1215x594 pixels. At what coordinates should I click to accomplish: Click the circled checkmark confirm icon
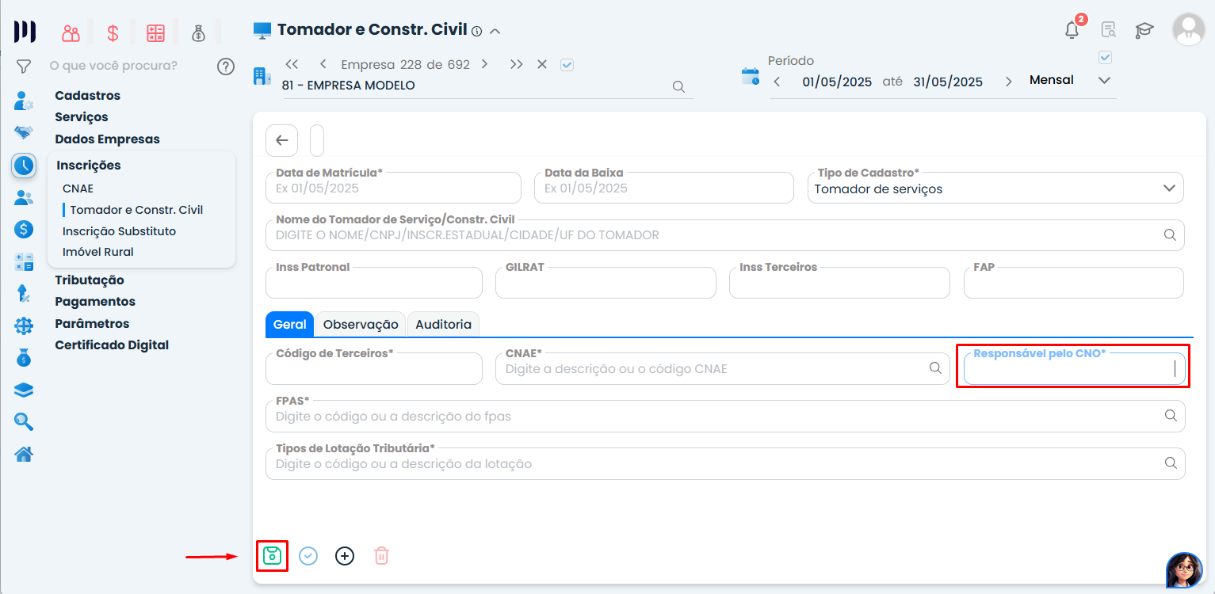[x=308, y=556]
